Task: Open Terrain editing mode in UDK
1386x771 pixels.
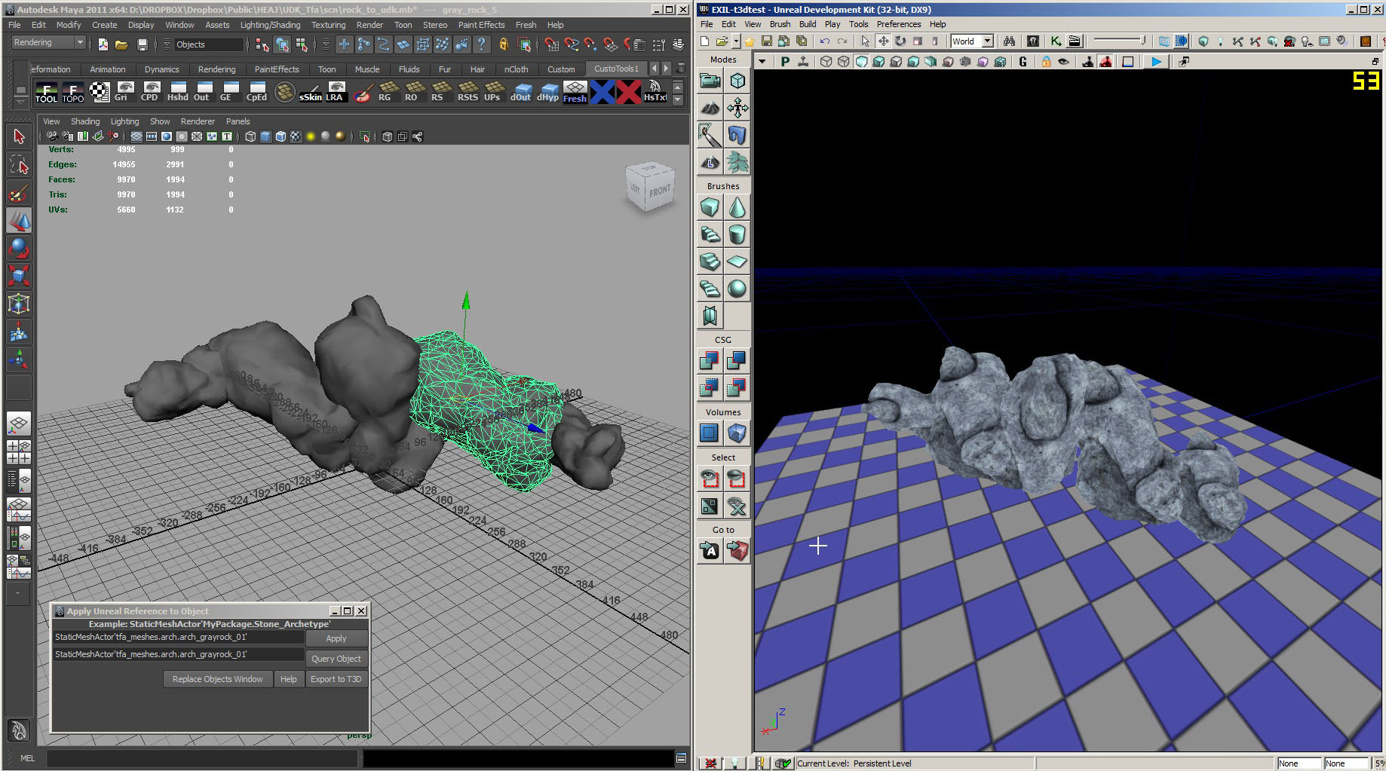Action: [x=710, y=108]
